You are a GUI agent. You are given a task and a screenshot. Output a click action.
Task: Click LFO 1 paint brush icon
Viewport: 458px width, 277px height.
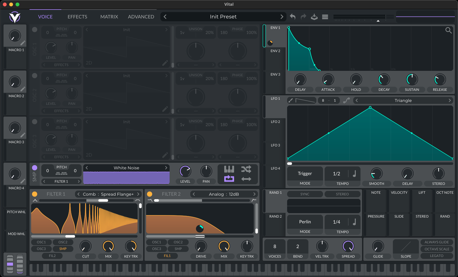click(290, 100)
